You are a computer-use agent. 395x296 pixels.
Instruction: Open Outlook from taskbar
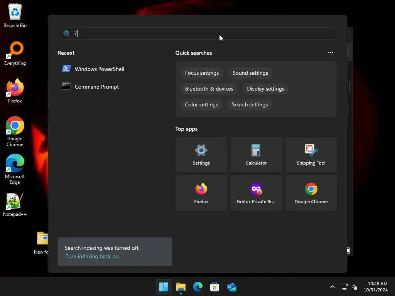231,287
